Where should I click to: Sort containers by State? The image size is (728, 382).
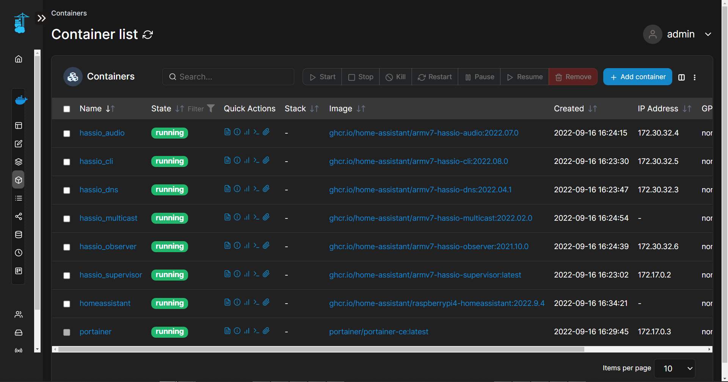(168, 109)
